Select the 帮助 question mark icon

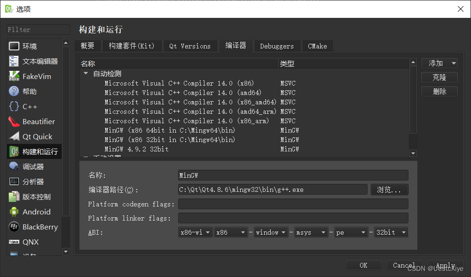tap(14, 91)
